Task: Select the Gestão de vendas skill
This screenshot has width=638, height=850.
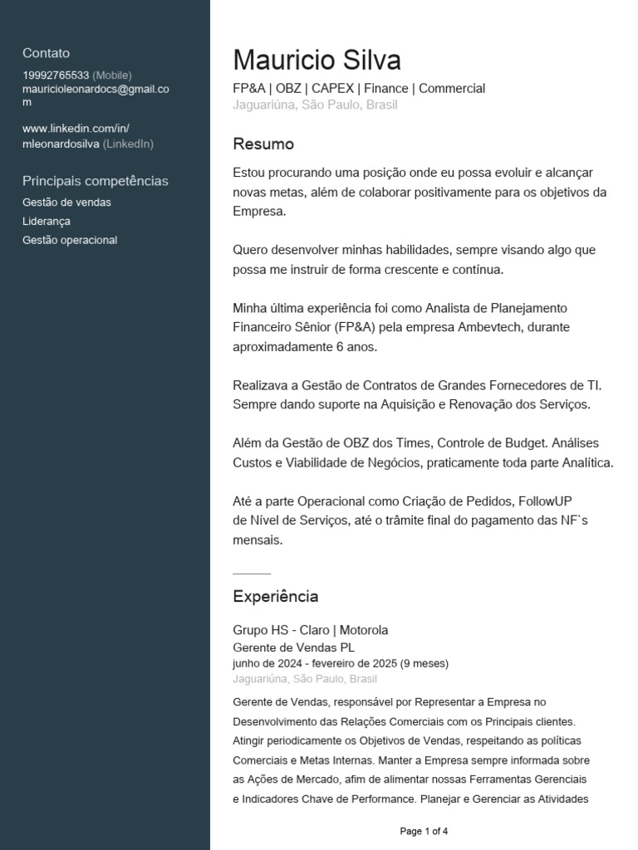Action: [x=66, y=203]
